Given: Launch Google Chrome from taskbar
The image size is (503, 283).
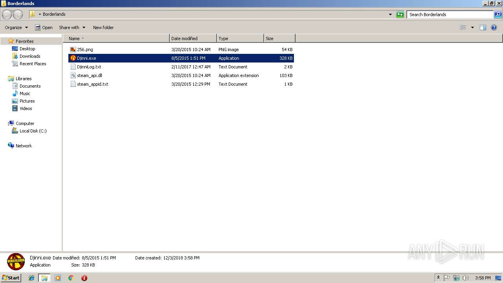Looking at the screenshot, I should pyautogui.click(x=71, y=278).
